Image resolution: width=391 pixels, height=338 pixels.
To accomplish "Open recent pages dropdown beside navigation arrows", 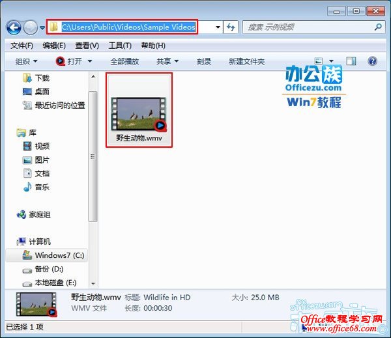I will click(x=42, y=27).
